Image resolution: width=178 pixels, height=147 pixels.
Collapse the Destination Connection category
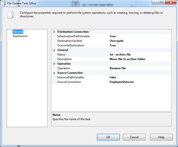54,32
